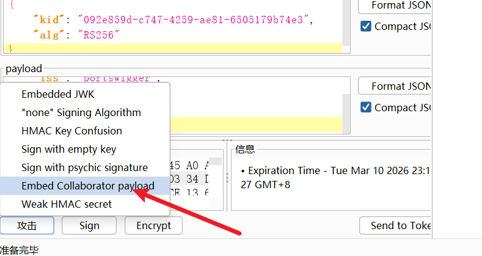This screenshot has height=256, width=482.
Task: Uncheck Compact JSON for the header
Action: pyautogui.click(x=366, y=26)
